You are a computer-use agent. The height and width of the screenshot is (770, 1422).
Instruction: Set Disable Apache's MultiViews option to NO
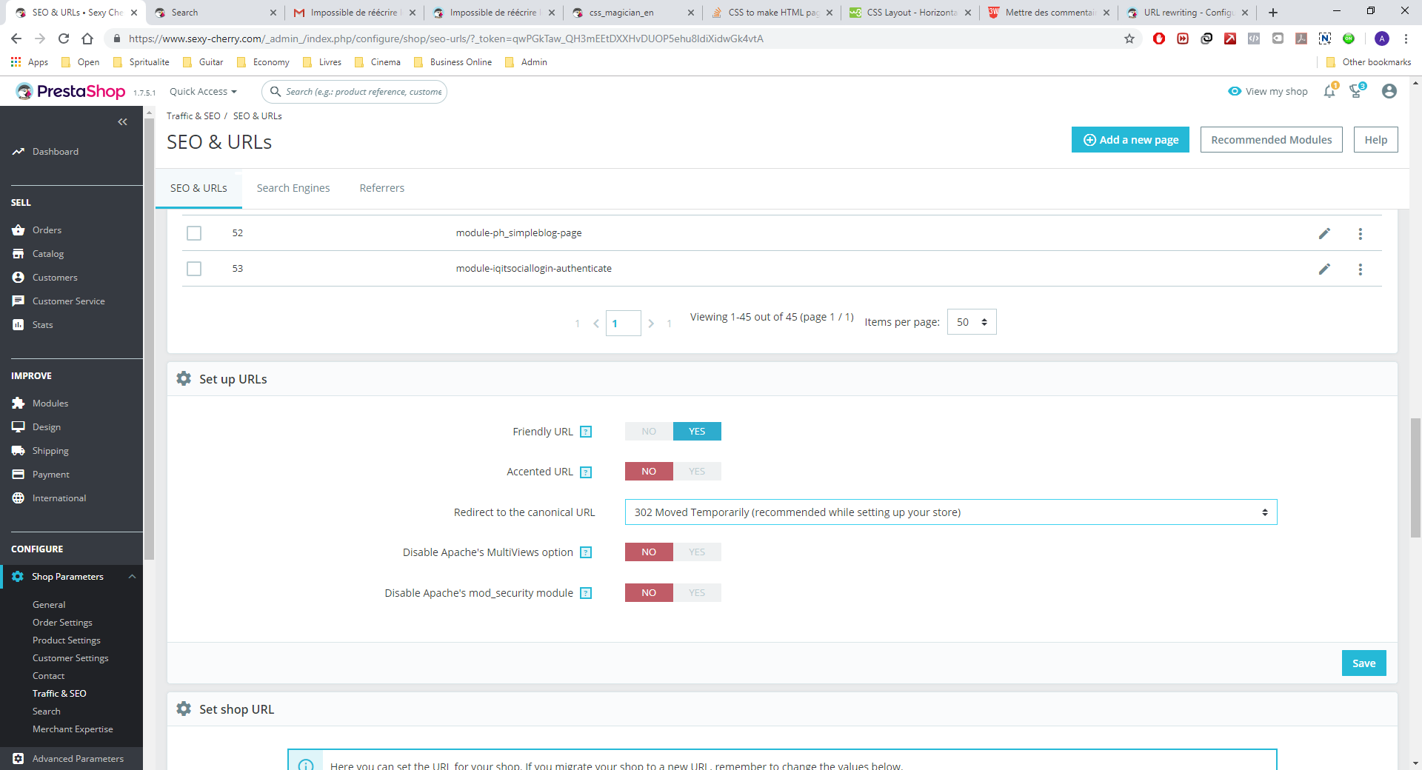649,552
